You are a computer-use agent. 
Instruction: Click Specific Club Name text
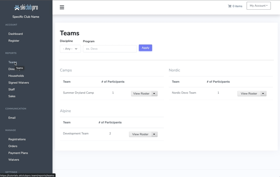(26, 17)
